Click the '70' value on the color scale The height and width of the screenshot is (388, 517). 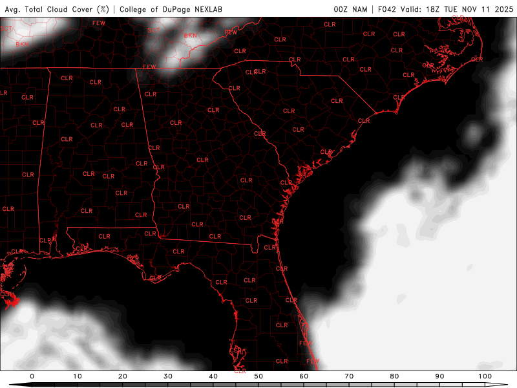pos(349,376)
